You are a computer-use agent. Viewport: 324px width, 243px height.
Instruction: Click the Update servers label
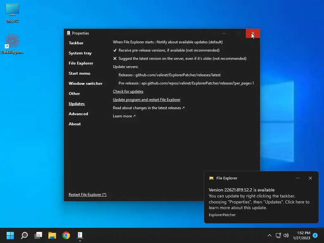tap(125, 67)
